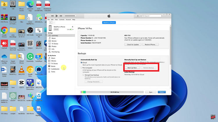This screenshot has width=218, height=122.
Task: Click the Done button
Action: (x=162, y=92)
